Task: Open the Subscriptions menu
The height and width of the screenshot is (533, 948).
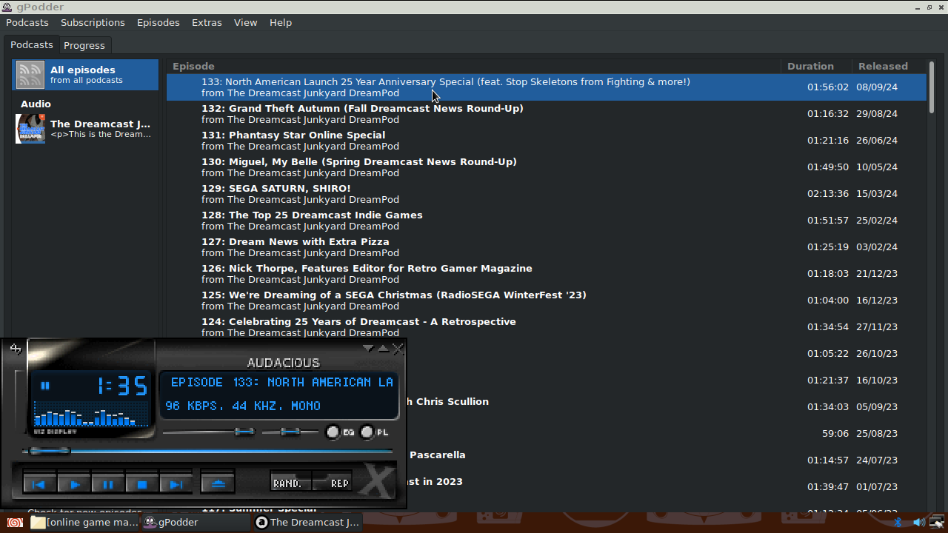Action: point(93,23)
